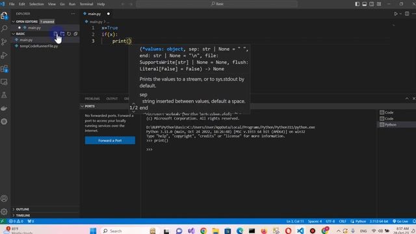The height and width of the screenshot is (234, 416).
Task: Open the Extensions view
Action: (4, 69)
